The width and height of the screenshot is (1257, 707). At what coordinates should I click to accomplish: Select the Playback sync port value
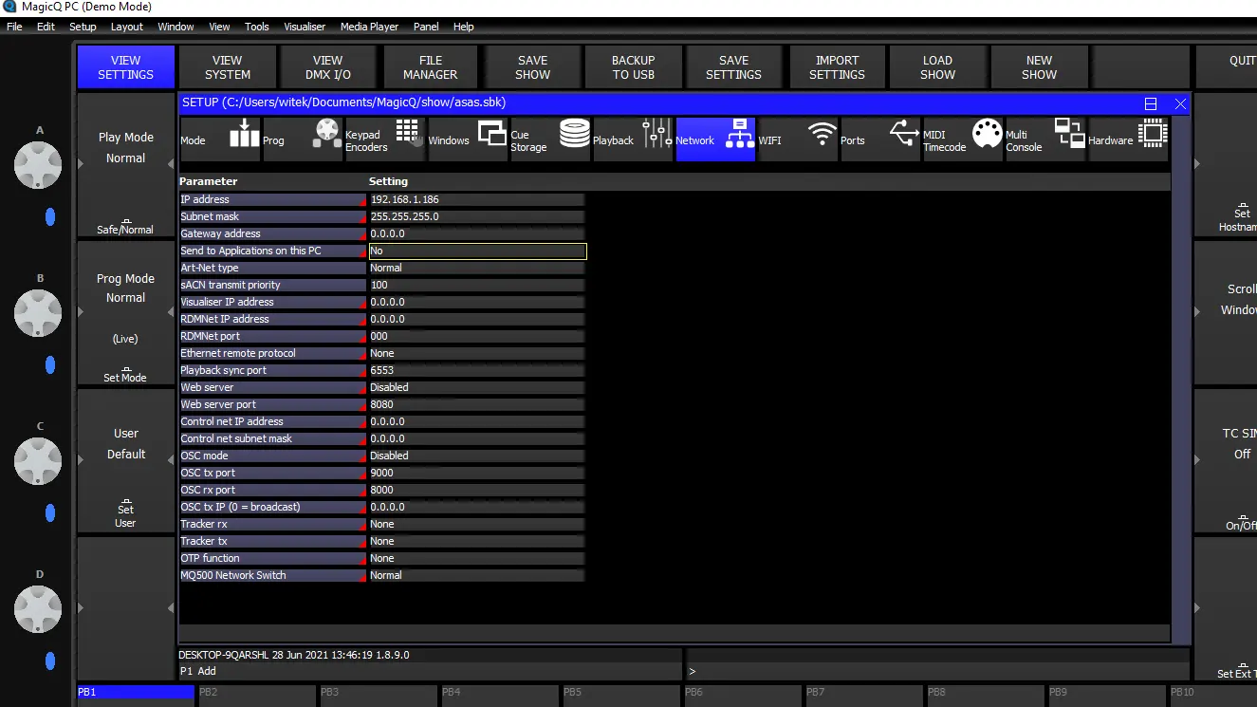(476, 370)
